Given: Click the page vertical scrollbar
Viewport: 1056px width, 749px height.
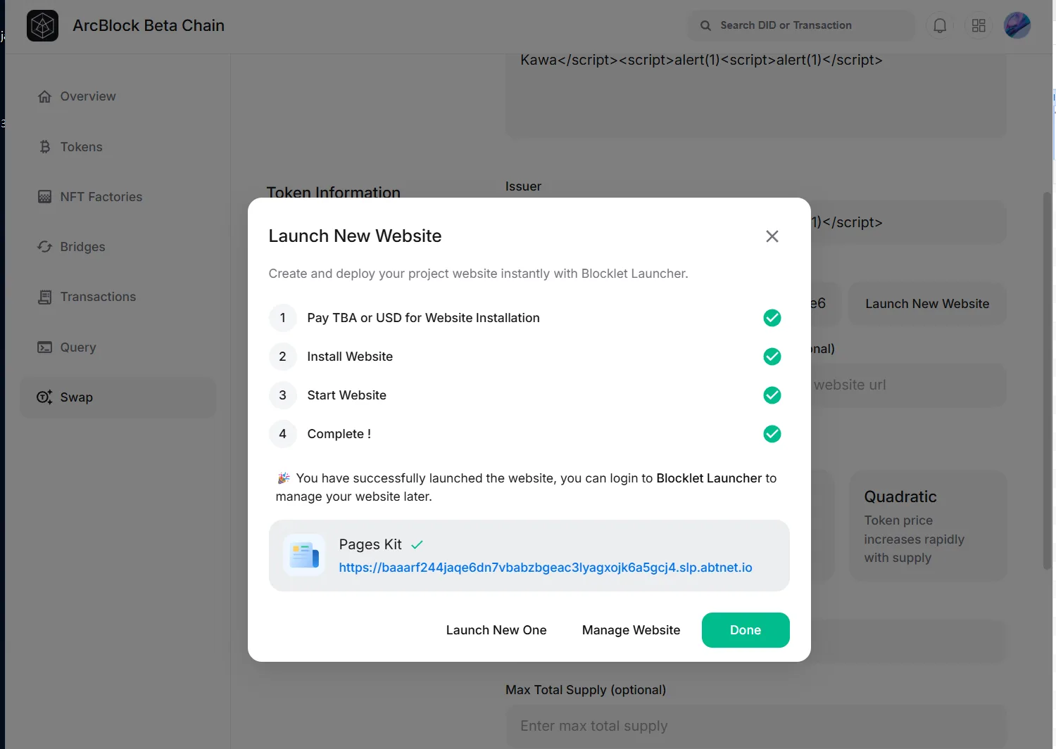Looking at the screenshot, I should (1048, 380).
